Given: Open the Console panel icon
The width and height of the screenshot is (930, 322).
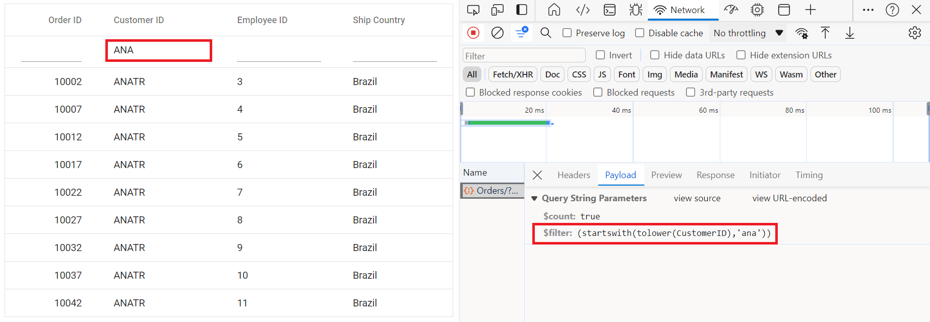Looking at the screenshot, I should [609, 10].
